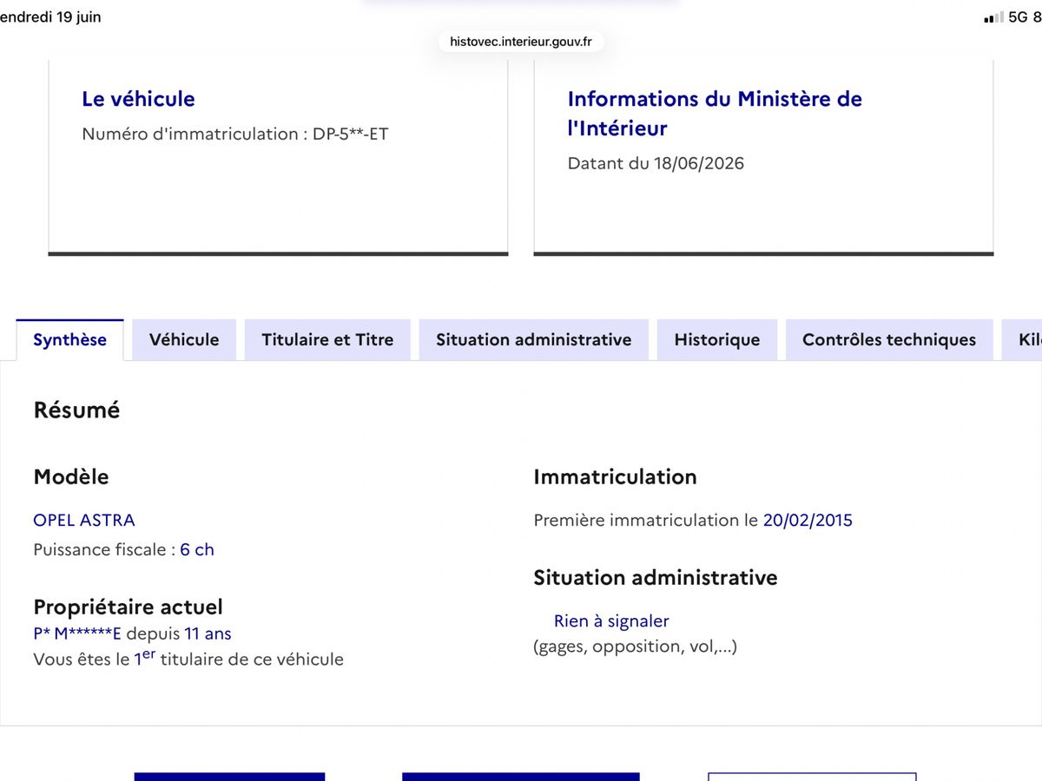
Task: Tap the cellular signal strength icon
Action: pyautogui.click(x=994, y=17)
